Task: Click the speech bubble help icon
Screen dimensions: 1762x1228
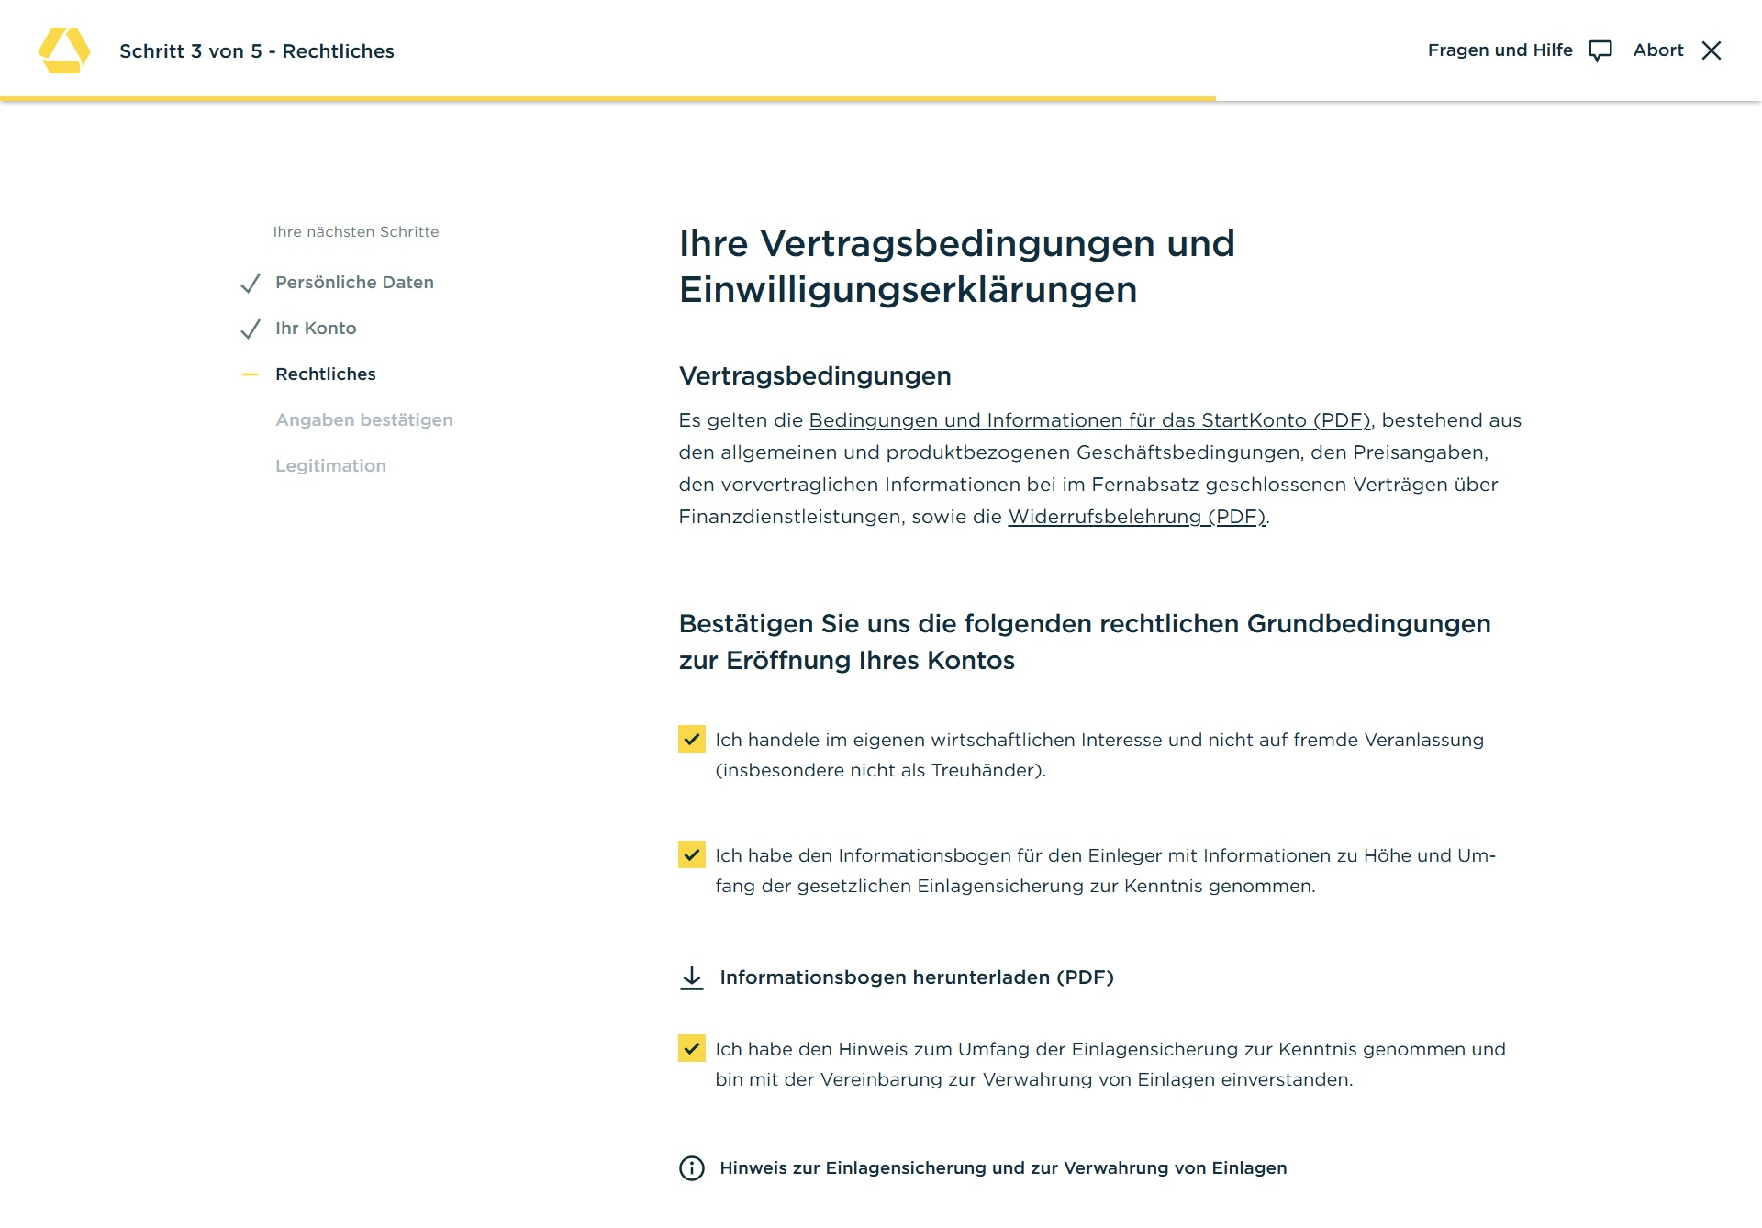Action: point(1600,50)
